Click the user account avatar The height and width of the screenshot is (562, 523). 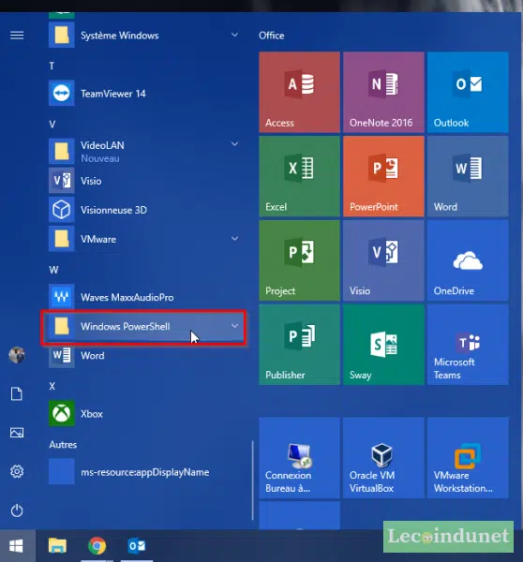(x=17, y=355)
